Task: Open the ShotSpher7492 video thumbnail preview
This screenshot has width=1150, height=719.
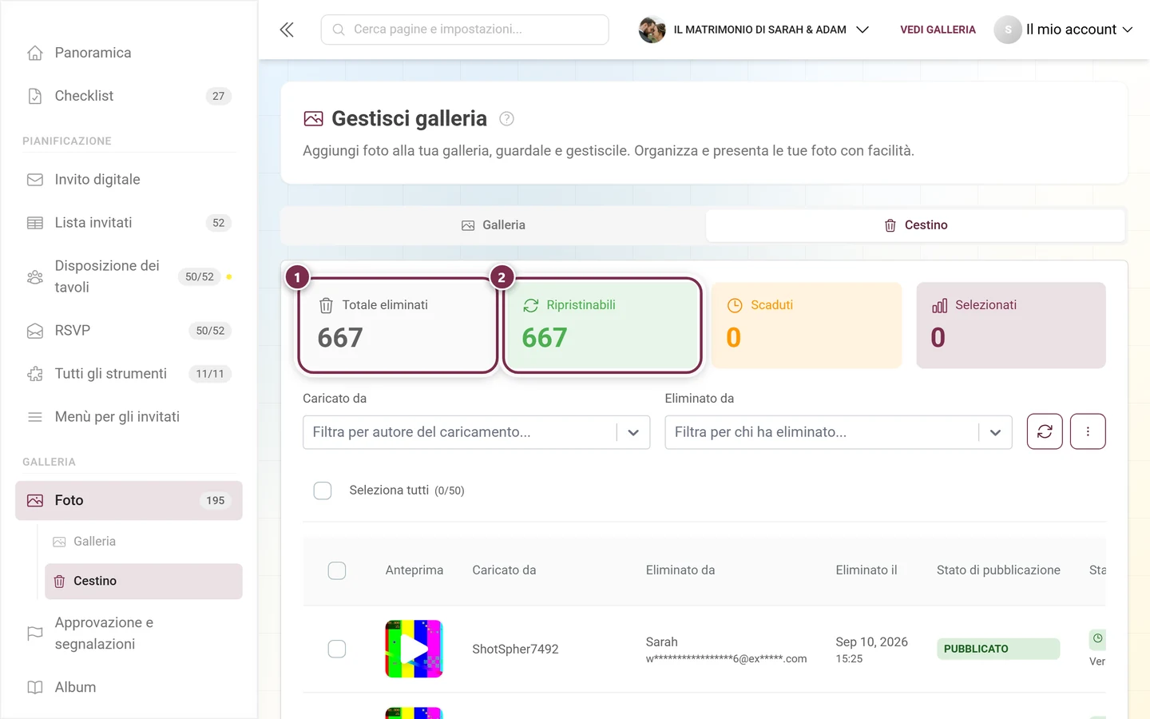Action: [414, 649]
